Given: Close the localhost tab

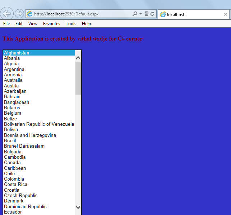Looking at the screenshot, I should [x=225, y=14].
